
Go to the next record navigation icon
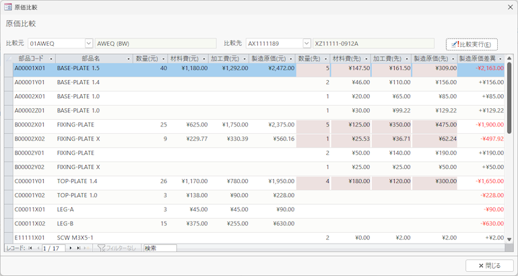click(71, 248)
